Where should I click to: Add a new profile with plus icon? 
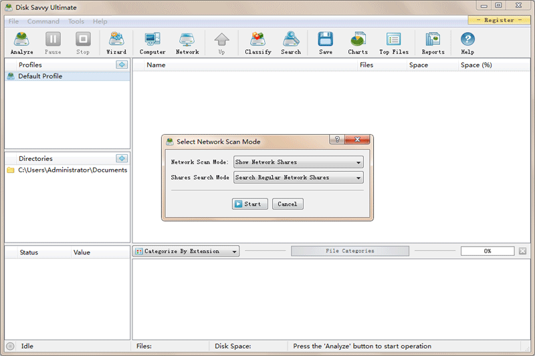[x=122, y=65]
